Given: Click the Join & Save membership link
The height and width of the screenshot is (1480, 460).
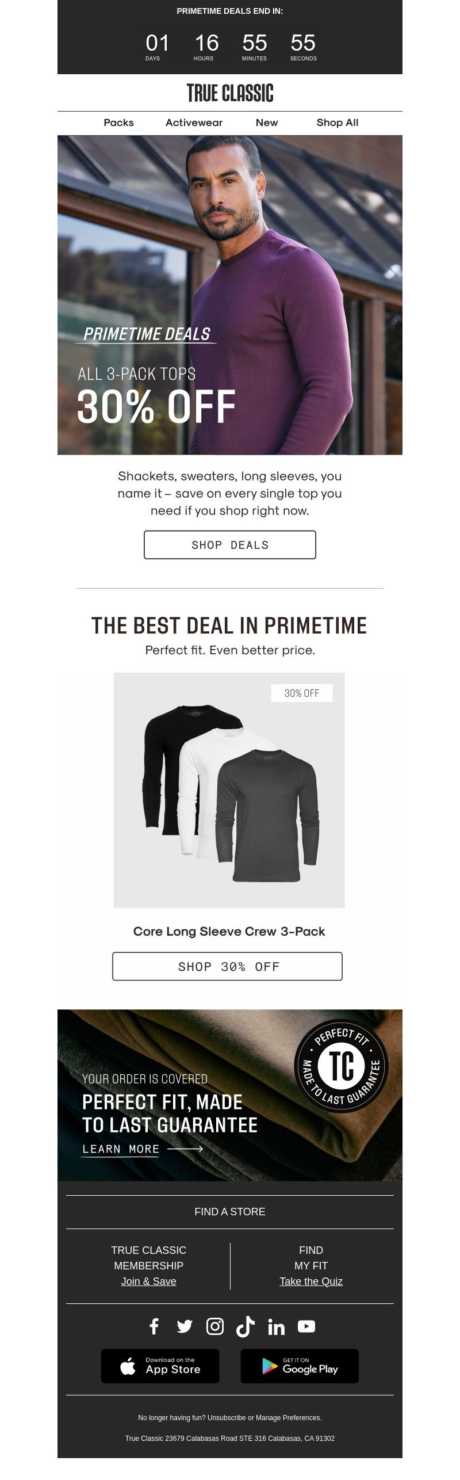Looking at the screenshot, I should click(x=148, y=1281).
